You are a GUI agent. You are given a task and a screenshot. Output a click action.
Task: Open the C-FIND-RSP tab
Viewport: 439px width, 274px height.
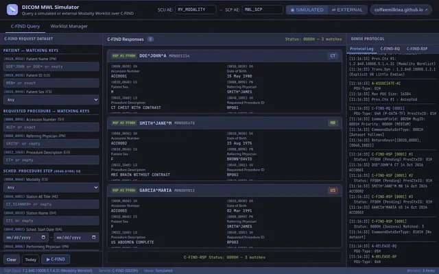click(417, 49)
